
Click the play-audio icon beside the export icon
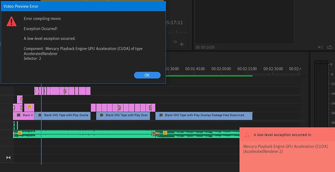[x=321, y=47]
